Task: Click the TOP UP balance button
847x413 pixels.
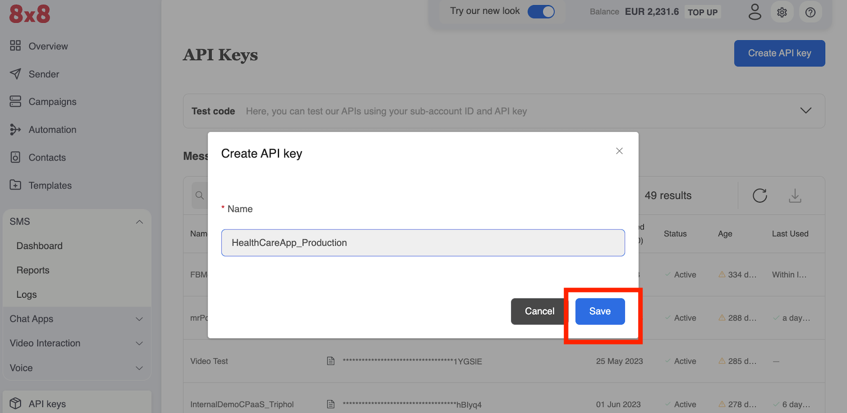Action: coord(703,12)
